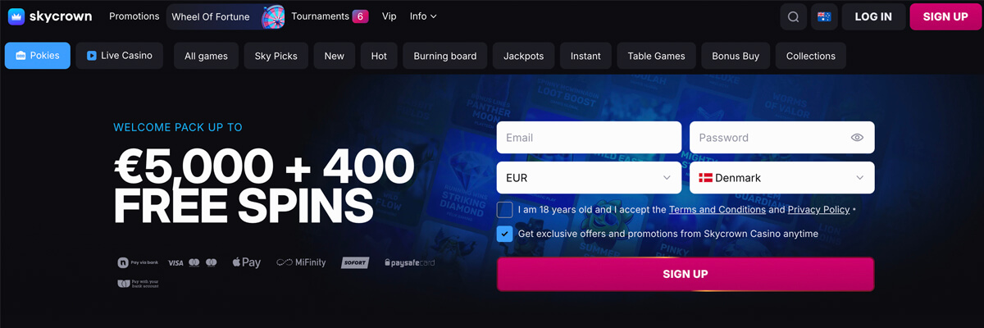Screen dimensions: 984x328
Task: Open the Denmark country dropdown
Action: coord(781,177)
